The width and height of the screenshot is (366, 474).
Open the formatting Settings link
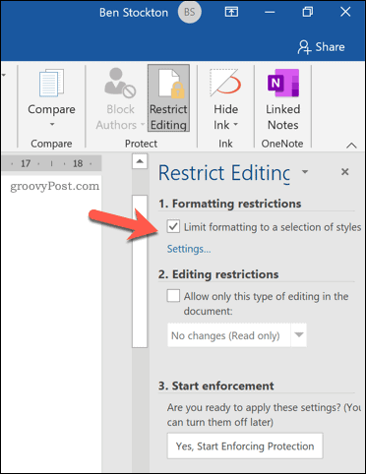[x=189, y=249]
